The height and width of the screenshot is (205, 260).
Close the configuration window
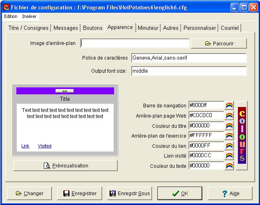[254, 7]
